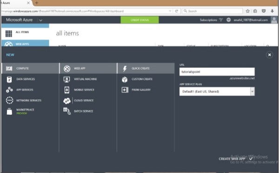Screen dimensions: 279x173
Task: Pick the Virtual Machine monitor icon
Action: 66,79
